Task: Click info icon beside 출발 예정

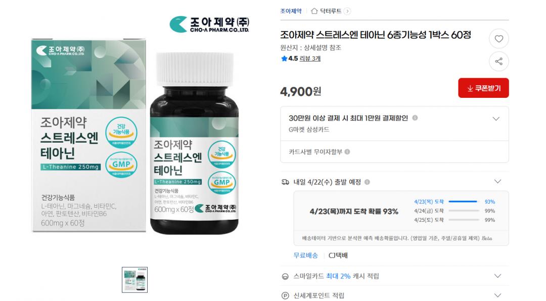Action: click(x=367, y=182)
